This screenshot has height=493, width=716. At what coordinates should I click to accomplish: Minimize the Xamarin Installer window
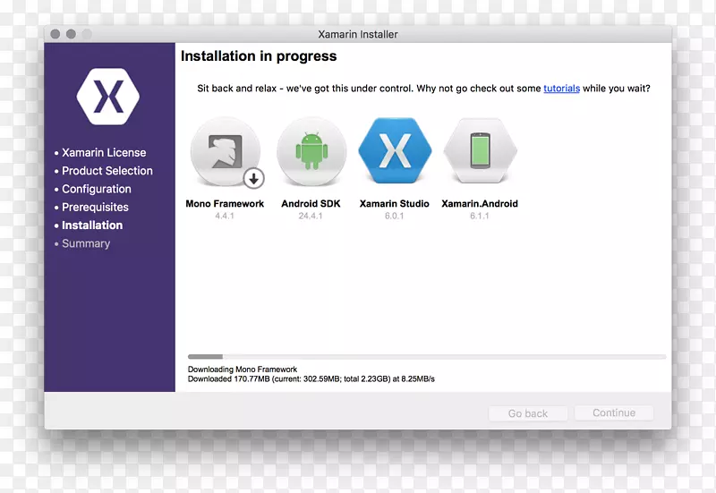click(x=71, y=34)
